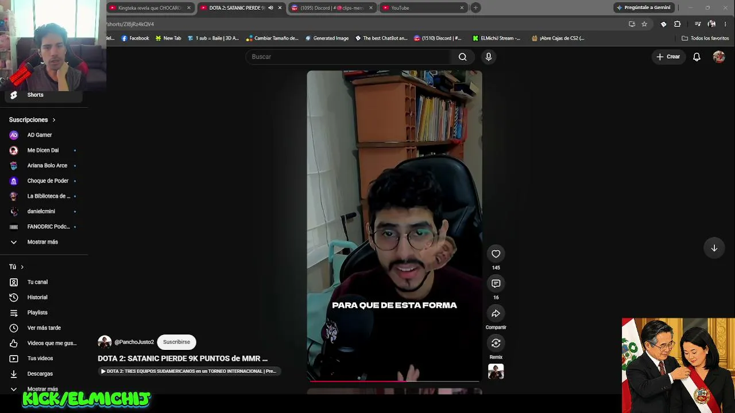The image size is (735, 413).
Task: Open Historial watch history
Action: coord(44,297)
